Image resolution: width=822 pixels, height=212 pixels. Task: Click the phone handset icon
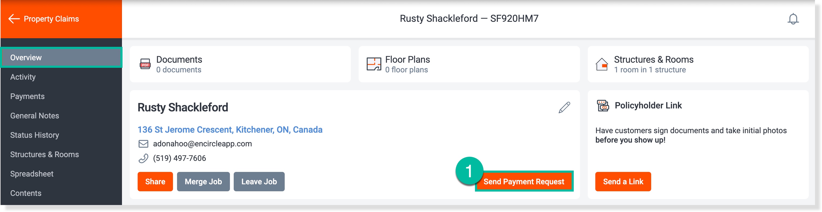143,158
